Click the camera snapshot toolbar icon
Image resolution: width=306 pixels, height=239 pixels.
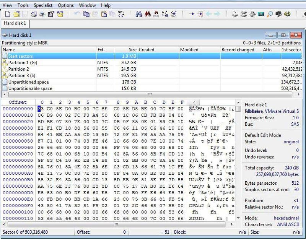point(278,14)
